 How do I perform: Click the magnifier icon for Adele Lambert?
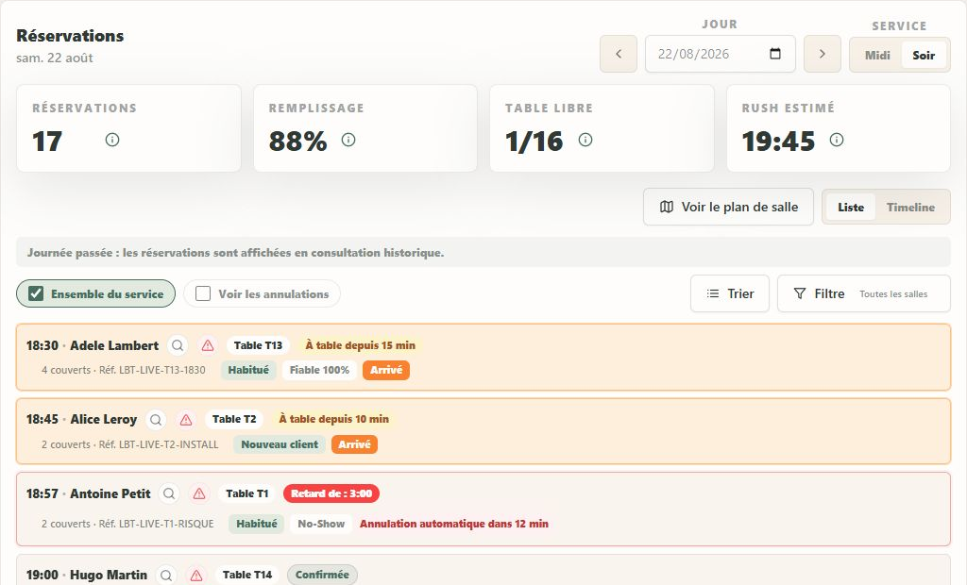pyautogui.click(x=178, y=345)
